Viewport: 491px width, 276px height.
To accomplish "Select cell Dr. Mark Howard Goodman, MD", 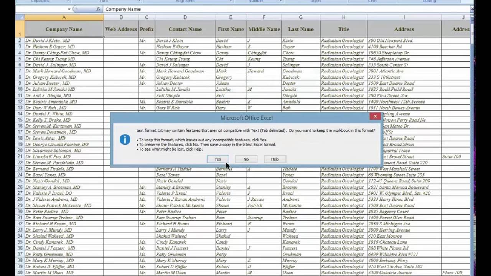I will (64, 71).
